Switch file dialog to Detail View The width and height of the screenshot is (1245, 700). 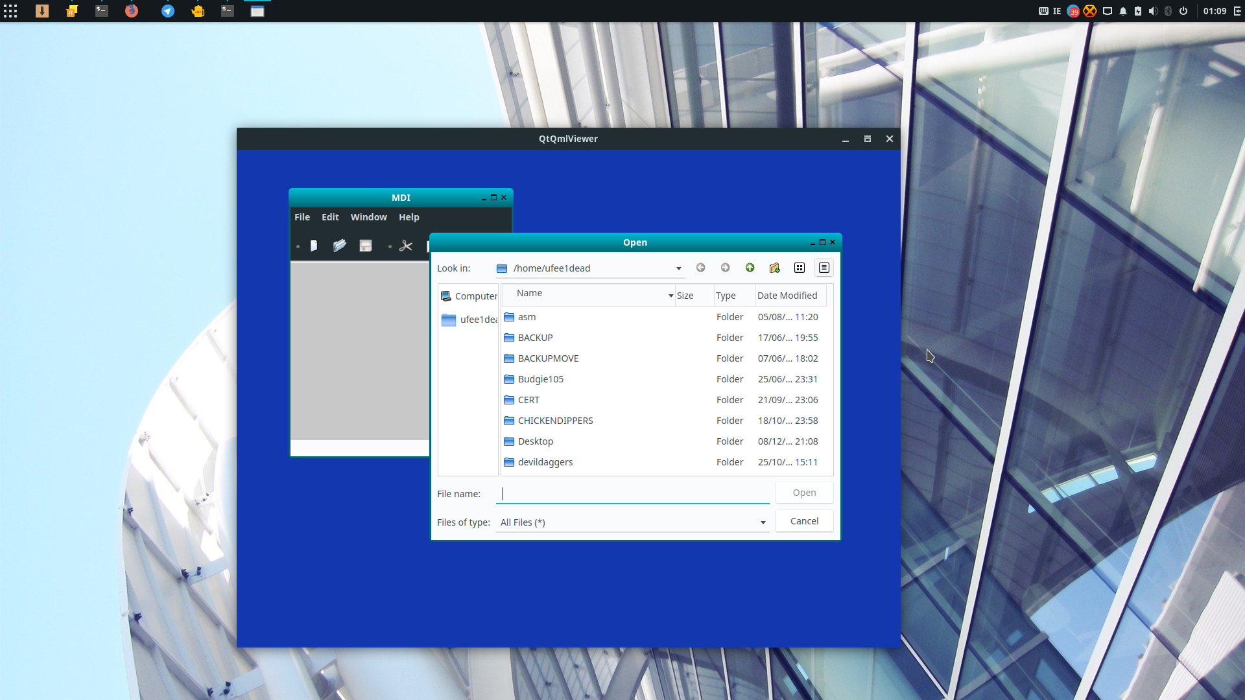[x=824, y=268]
